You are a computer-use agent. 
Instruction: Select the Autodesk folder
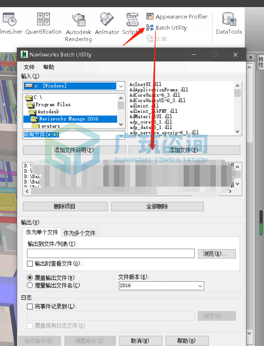coord(44,112)
